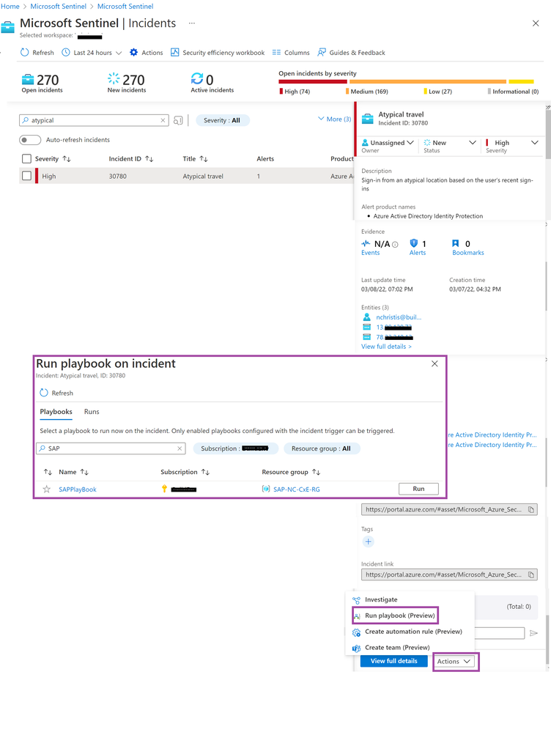Click the details panel vertical scrollbar
Screen dimensions: 551x732
tap(548, 136)
